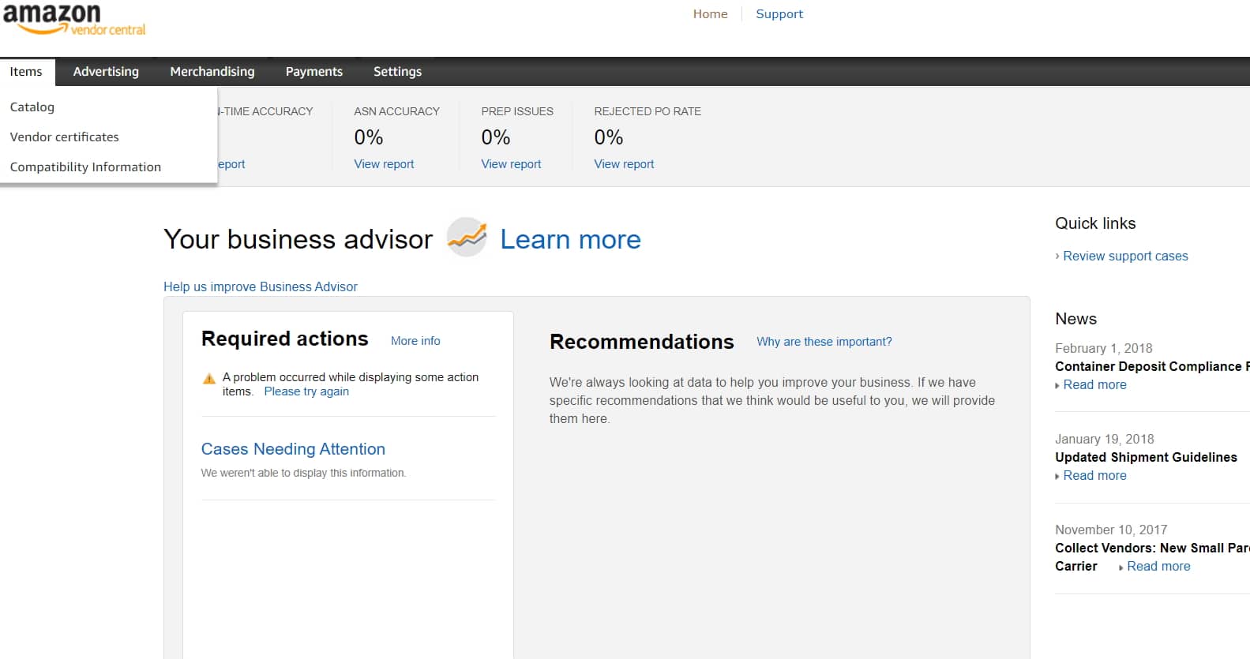1250x659 pixels.
Task: Open the Items menu tab
Action: (26, 72)
